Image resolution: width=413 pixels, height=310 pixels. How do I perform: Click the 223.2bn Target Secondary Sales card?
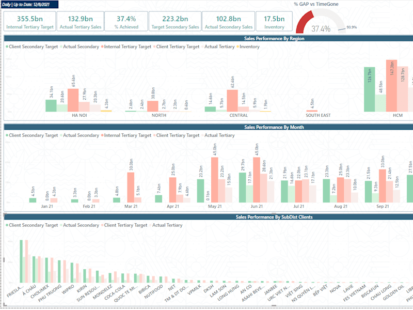click(175, 21)
